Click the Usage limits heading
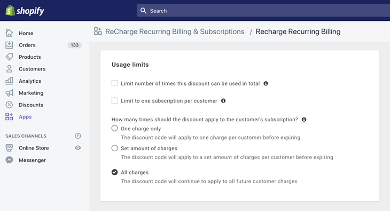This screenshot has height=211, width=390. (130, 65)
